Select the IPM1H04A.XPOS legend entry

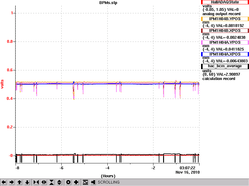tap(225, 54)
